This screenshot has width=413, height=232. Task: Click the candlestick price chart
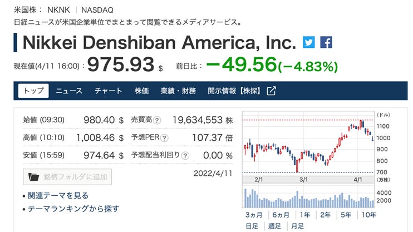(x=309, y=145)
